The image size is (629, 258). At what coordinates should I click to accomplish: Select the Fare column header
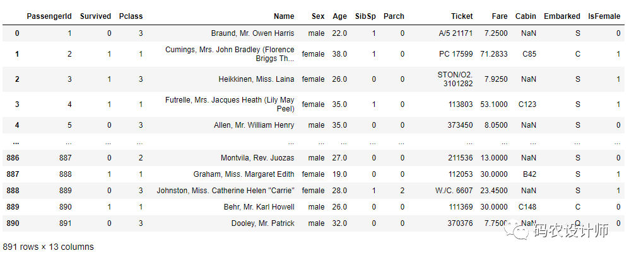coord(500,16)
